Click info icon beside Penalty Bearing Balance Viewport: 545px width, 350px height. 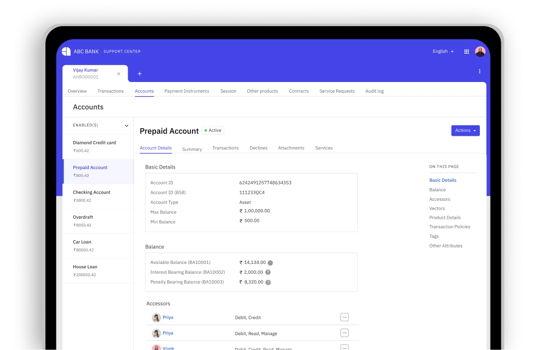pyautogui.click(x=268, y=282)
